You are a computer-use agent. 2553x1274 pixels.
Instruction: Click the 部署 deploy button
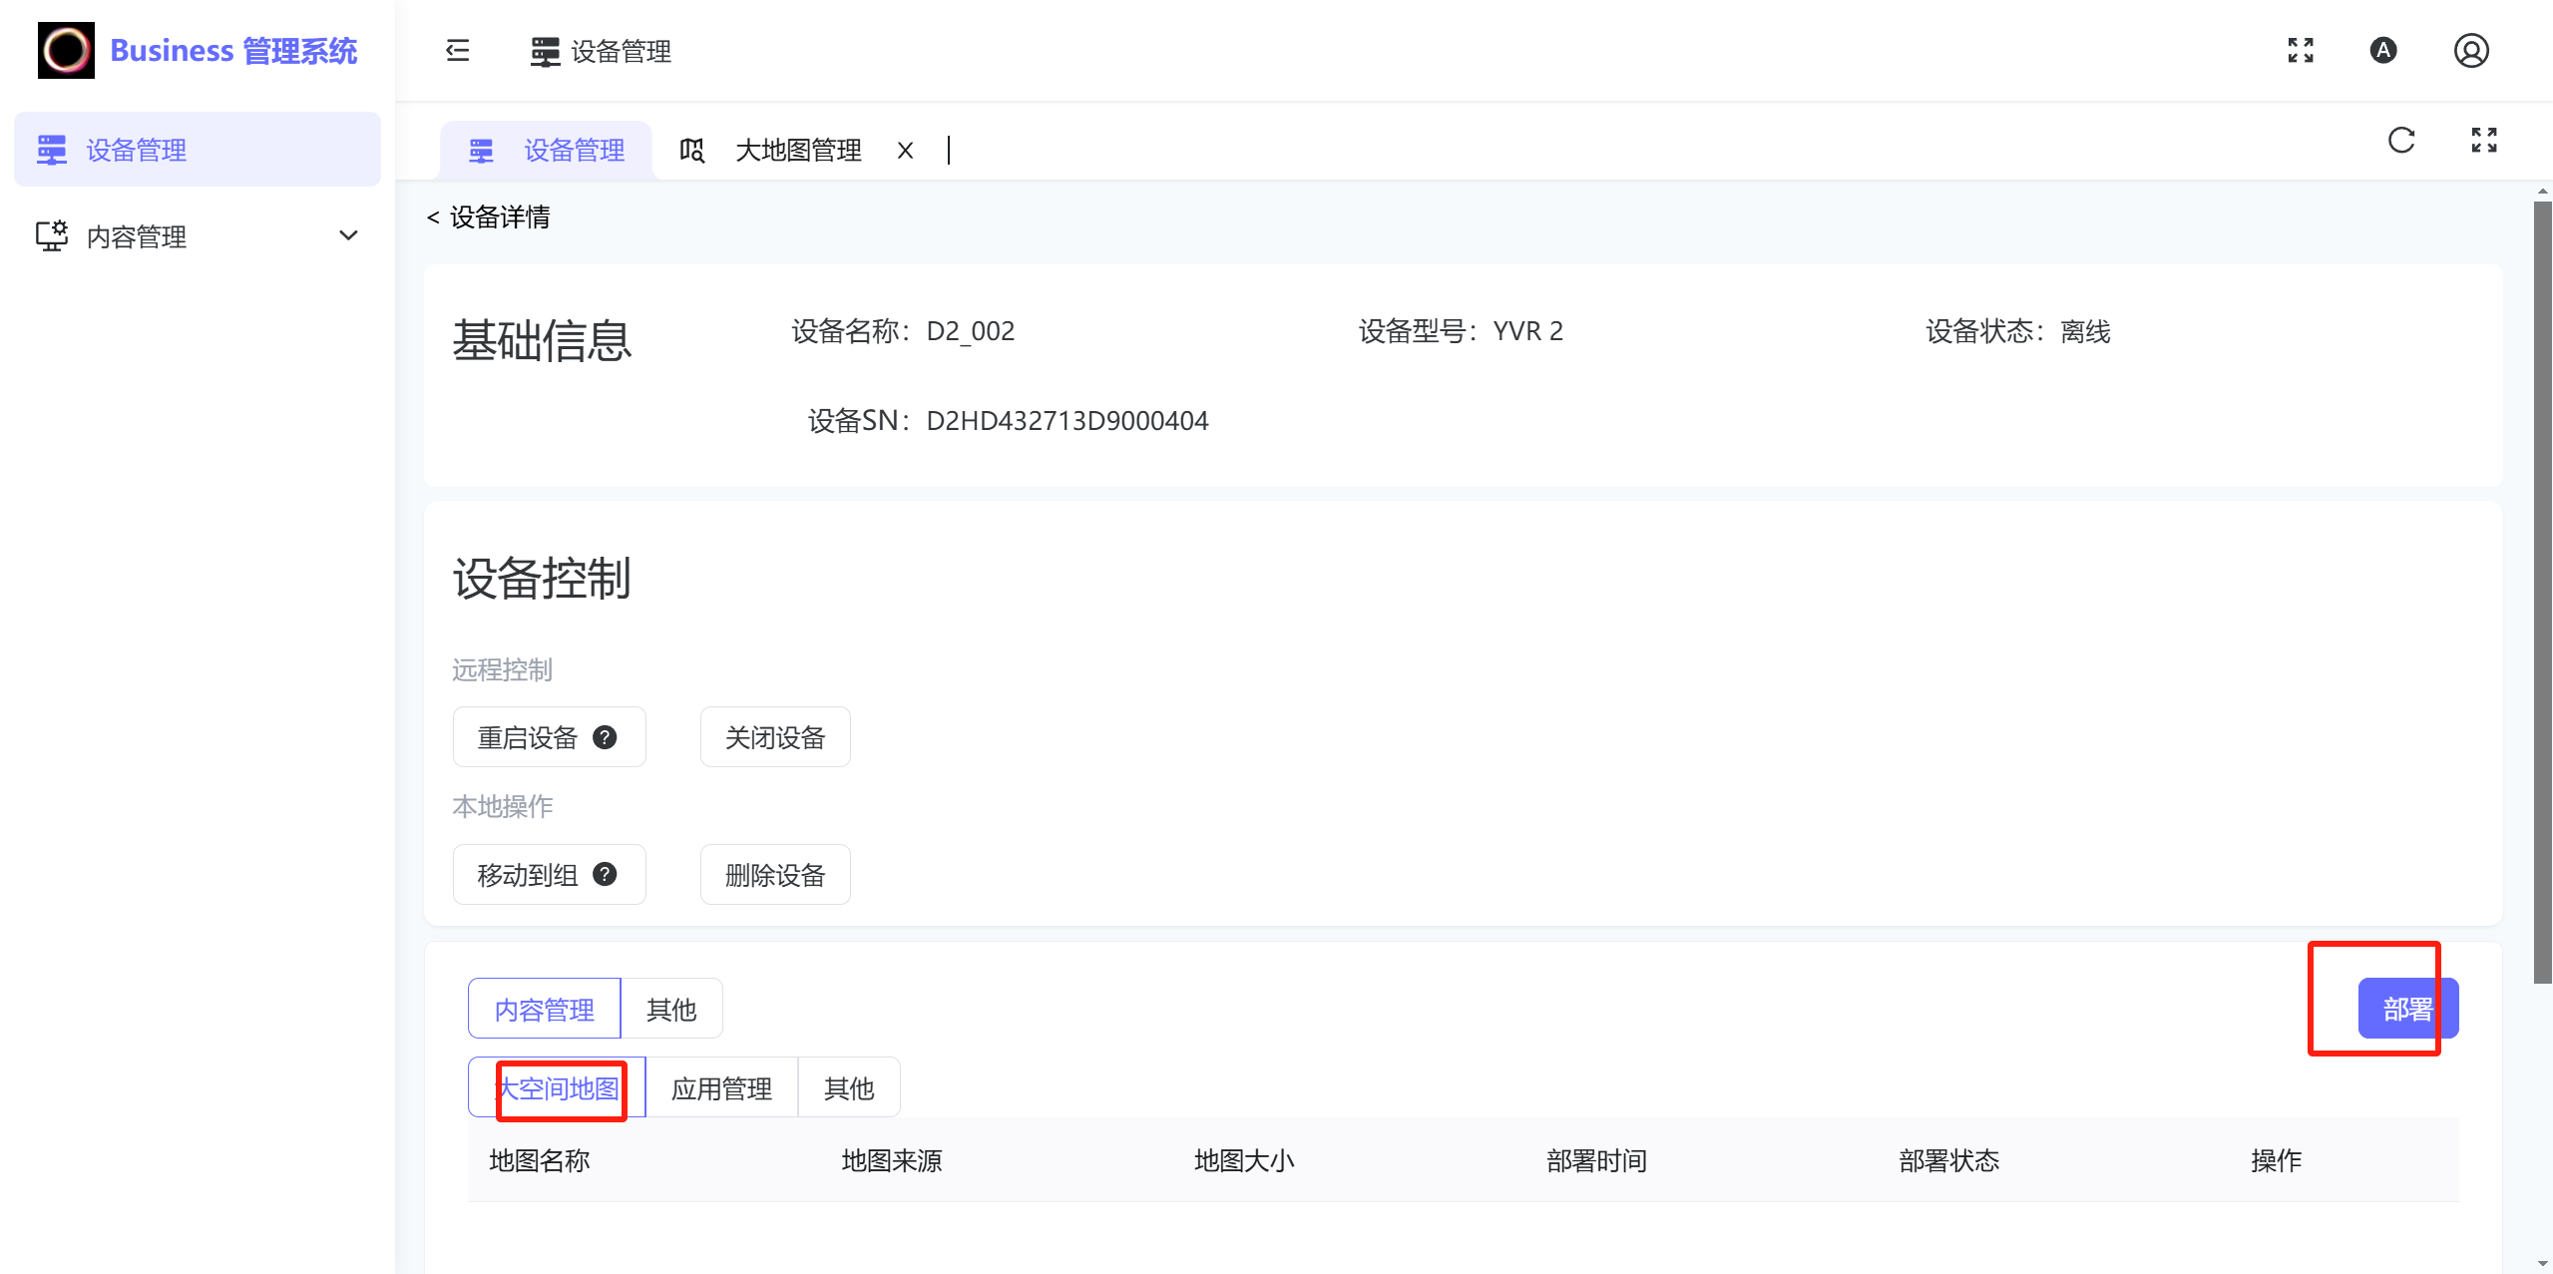tap(2406, 1009)
